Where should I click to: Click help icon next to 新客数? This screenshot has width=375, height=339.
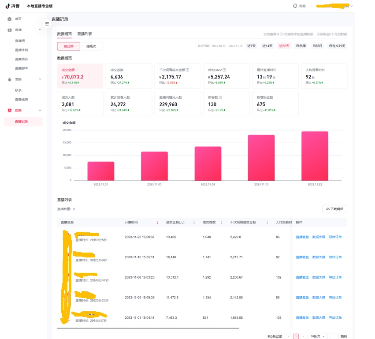(x=220, y=97)
